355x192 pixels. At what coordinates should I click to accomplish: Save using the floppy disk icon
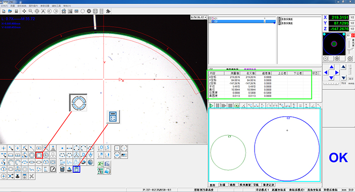click(16, 11)
